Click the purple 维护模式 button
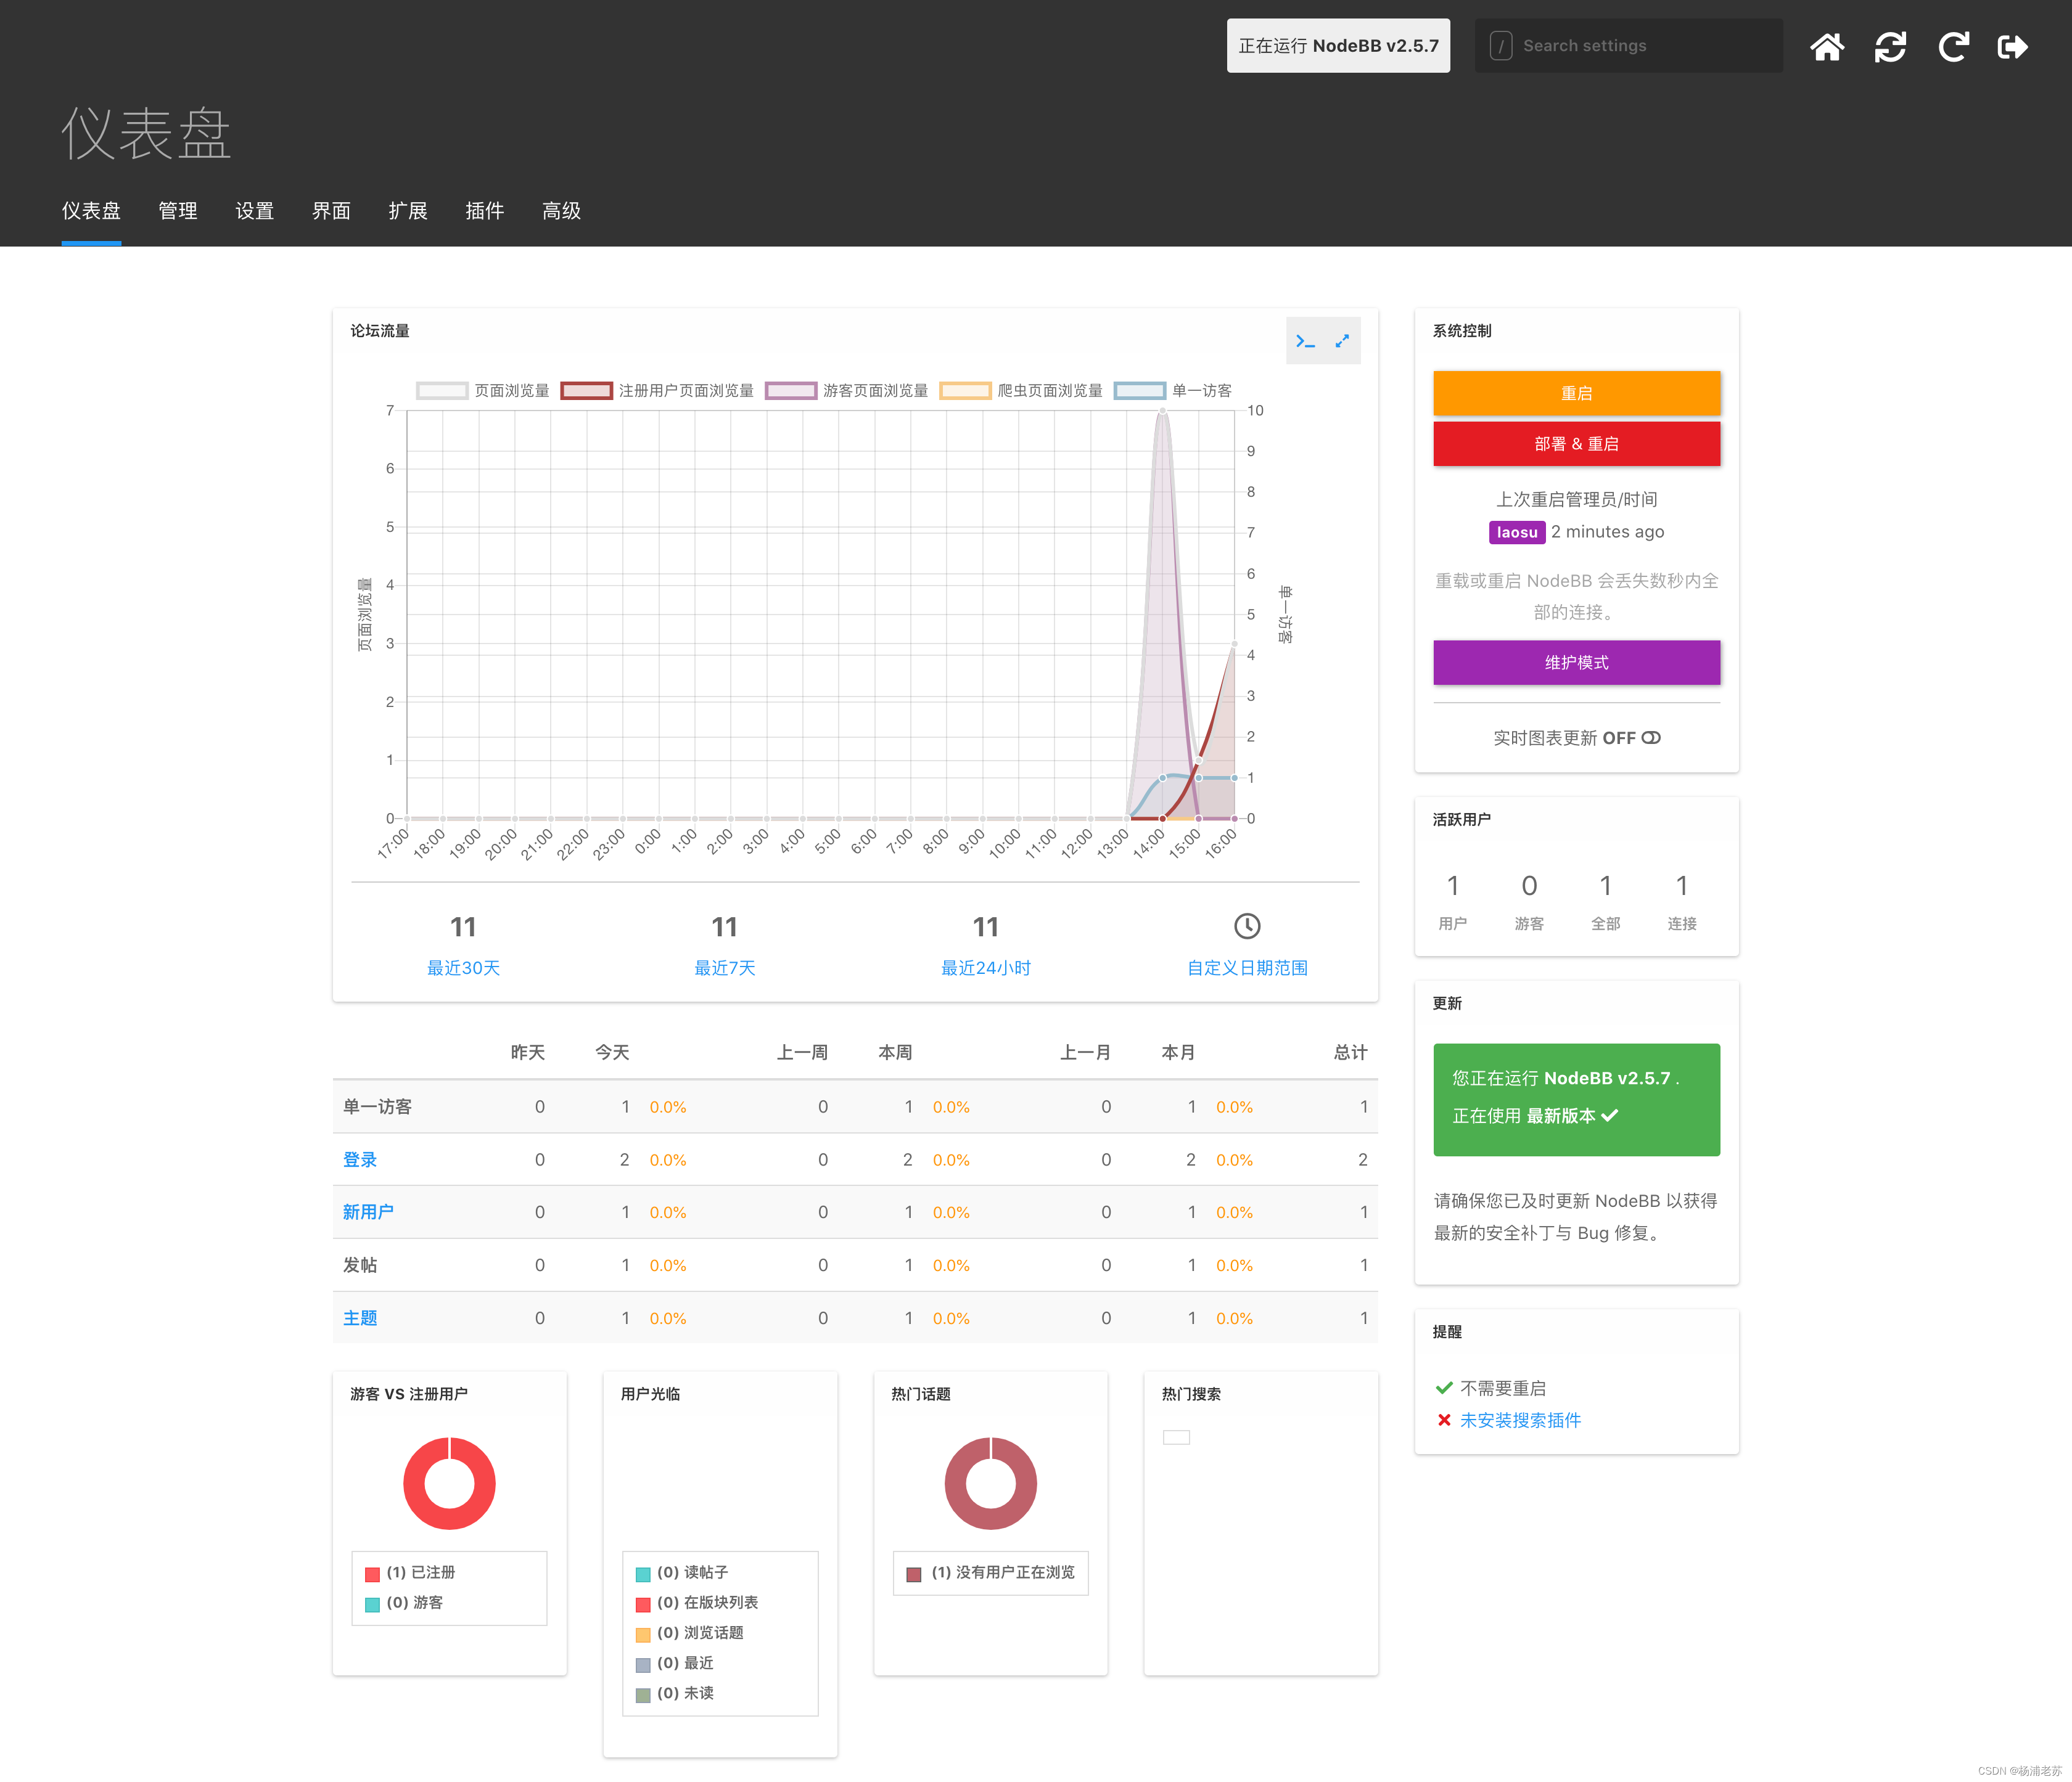The height and width of the screenshot is (1782, 2072). click(x=1576, y=663)
